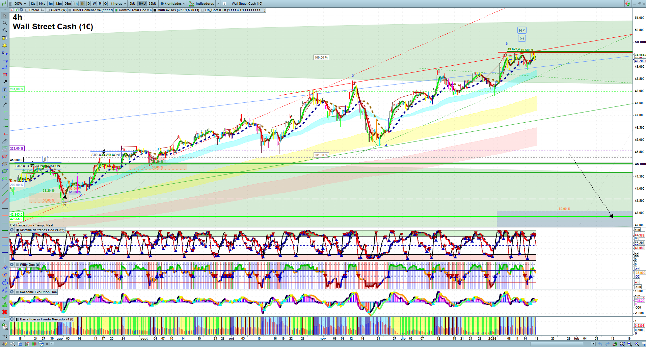The height and width of the screenshot is (347, 646).
Task: Toggle visibility of Sistema de trenes Doc panel
Action: click(x=17, y=230)
